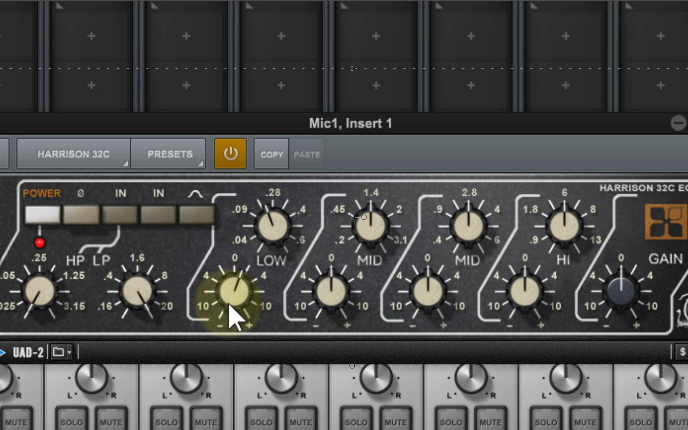Click the HARRISON 32C EQ faceplate label
The image size is (688, 430).
(644, 188)
